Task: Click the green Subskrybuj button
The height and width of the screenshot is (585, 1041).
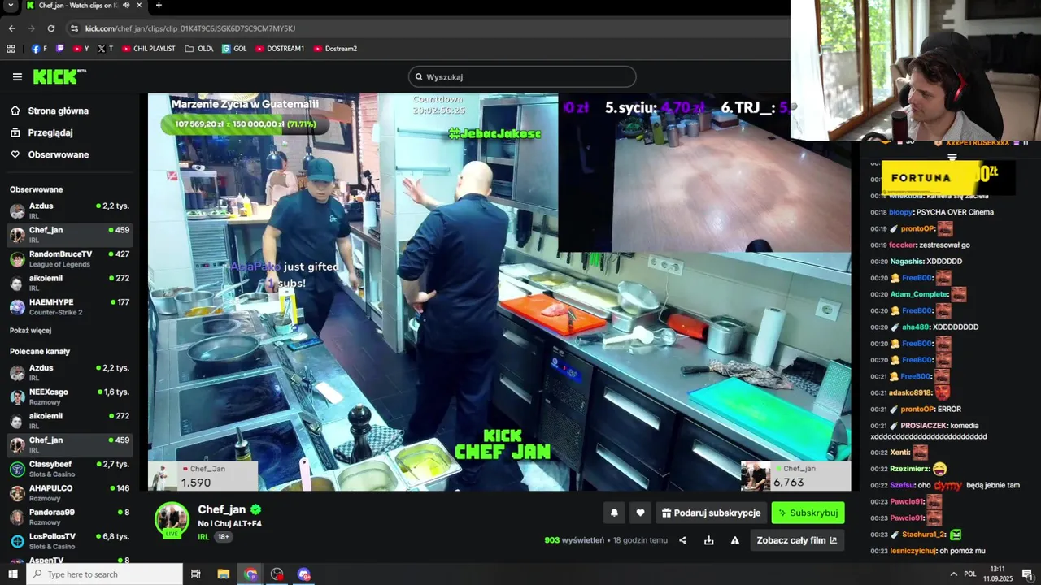Action: point(808,513)
